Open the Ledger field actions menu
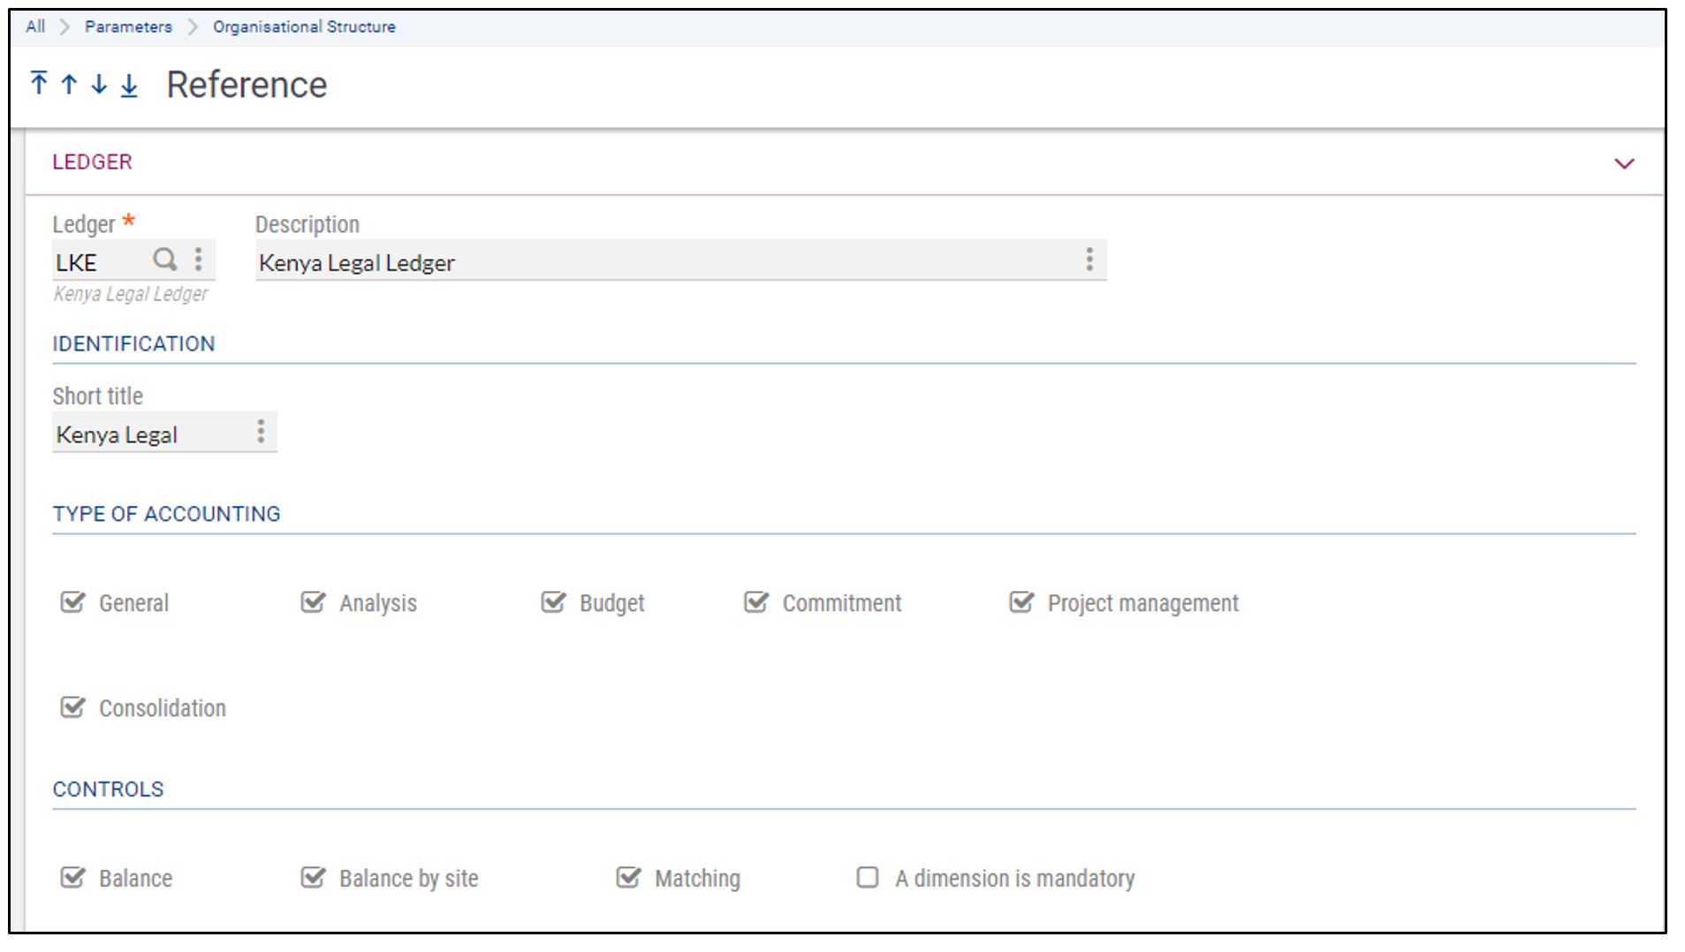The width and height of the screenshot is (1685, 952). pos(198,260)
